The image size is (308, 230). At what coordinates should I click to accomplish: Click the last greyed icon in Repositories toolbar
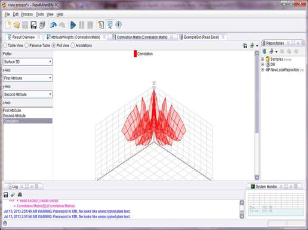(296, 51)
